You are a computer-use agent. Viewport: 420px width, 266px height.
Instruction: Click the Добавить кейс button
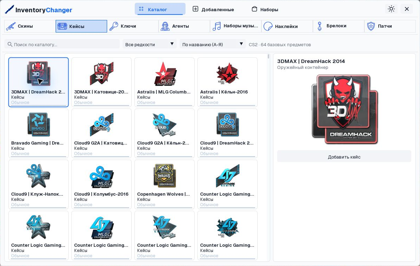coord(344,156)
